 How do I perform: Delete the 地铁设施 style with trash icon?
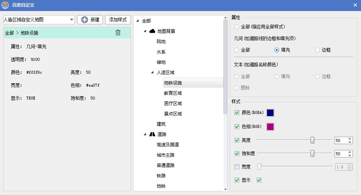click(x=118, y=33)
